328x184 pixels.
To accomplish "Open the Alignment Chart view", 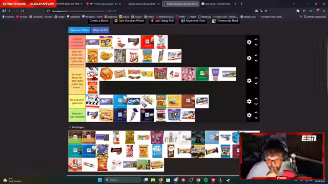I will tap(193, 20).
